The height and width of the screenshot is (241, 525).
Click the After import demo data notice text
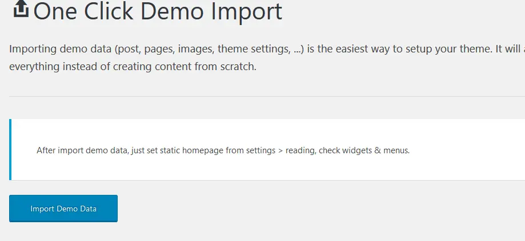click(223, 150)
